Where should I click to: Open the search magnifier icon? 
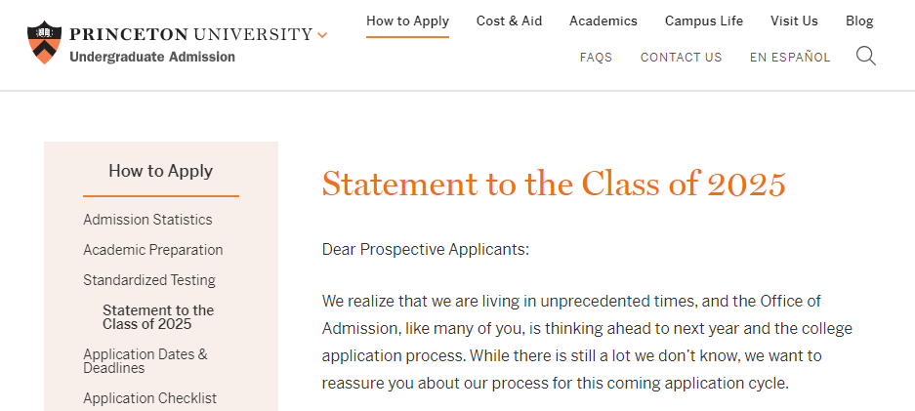tap(865, 56)
